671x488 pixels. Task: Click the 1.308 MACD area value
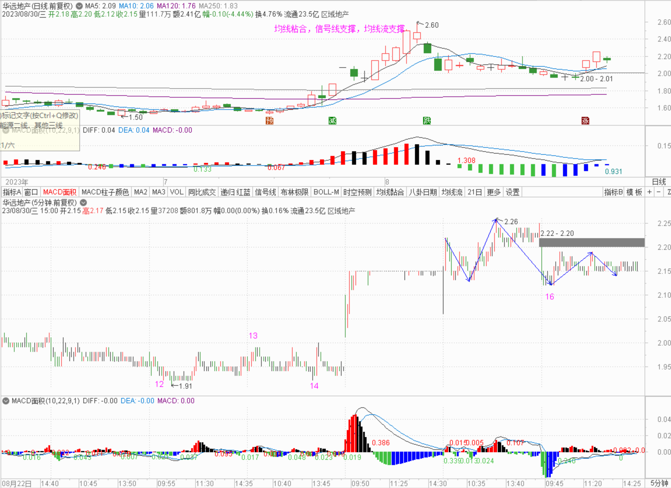466,160
